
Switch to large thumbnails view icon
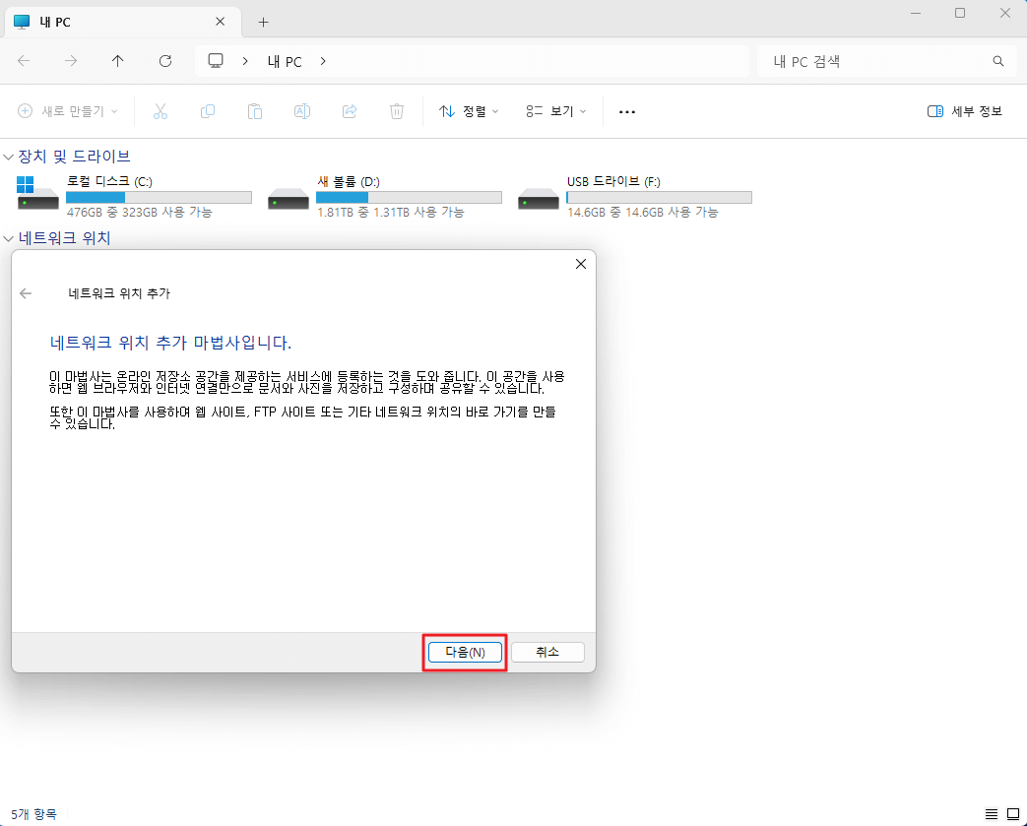pyautogui.click(x=1012, y=814)
